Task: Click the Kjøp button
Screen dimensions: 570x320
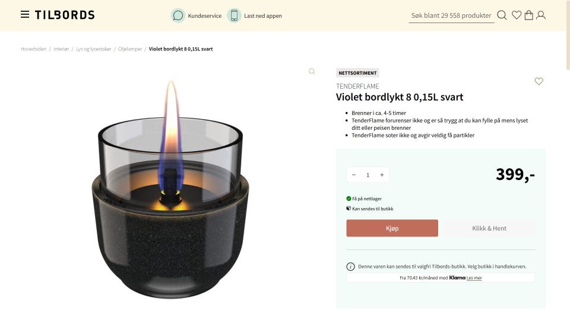Action: (x=392, y=228)
